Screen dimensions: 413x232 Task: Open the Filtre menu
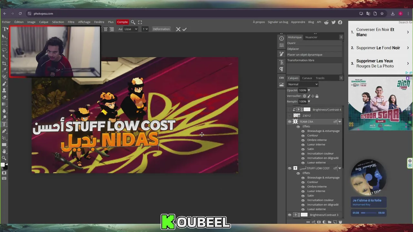[x=71, y=22]
